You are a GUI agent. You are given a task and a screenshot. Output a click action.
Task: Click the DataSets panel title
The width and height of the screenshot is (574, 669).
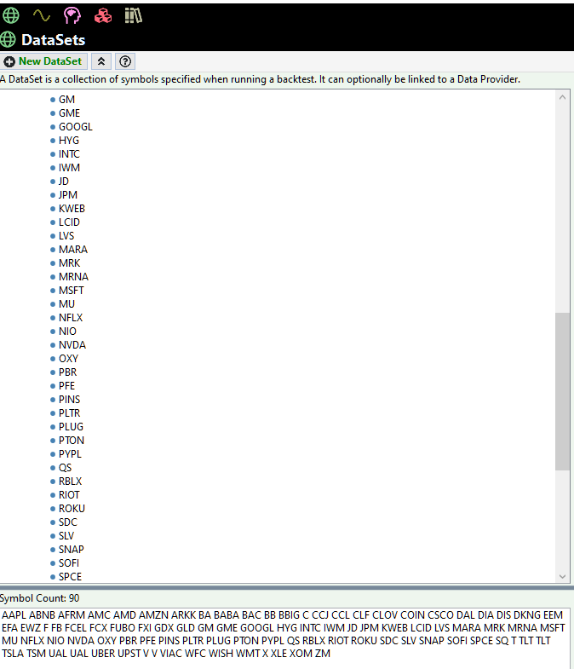coord(53,40)
